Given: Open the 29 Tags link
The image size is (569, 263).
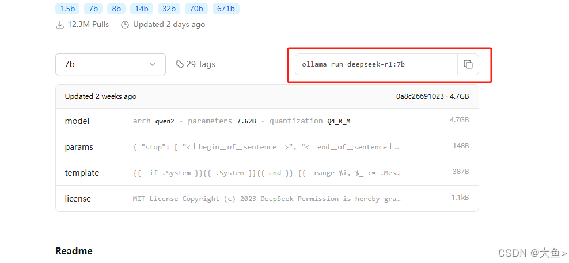Looking at the screenshot, I should 196,64.
